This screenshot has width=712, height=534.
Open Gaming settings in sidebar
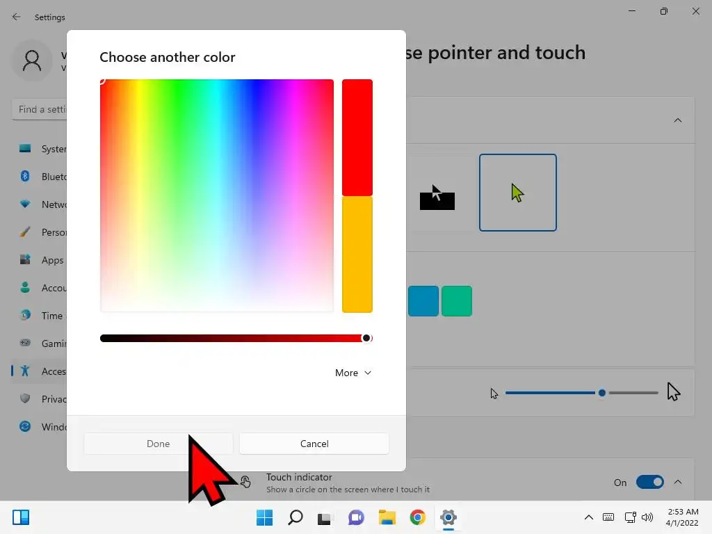point(40,343)
